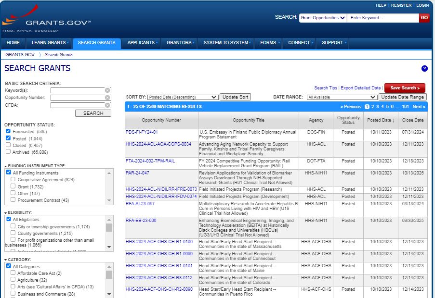435x298 pixels.
Task: Click the blue help question mark icon
Action: click(424, 69)
